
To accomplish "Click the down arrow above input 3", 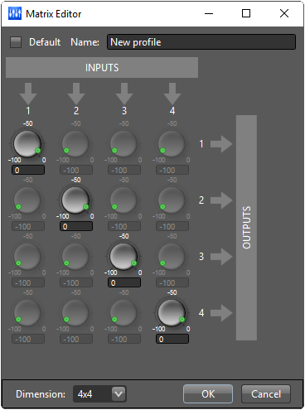I will [124, 94].
